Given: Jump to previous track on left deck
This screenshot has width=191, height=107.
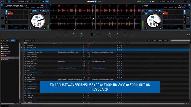Looking at the screenshot, I should click(40, 11).
